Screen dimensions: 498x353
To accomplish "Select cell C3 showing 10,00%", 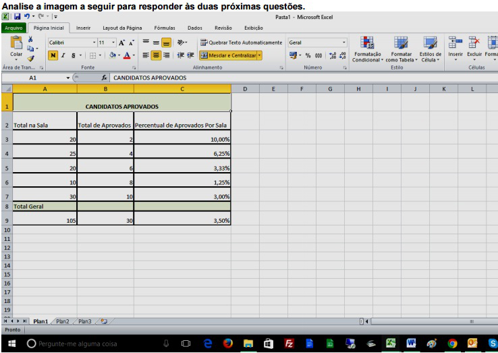I will [x=182, y=138].
